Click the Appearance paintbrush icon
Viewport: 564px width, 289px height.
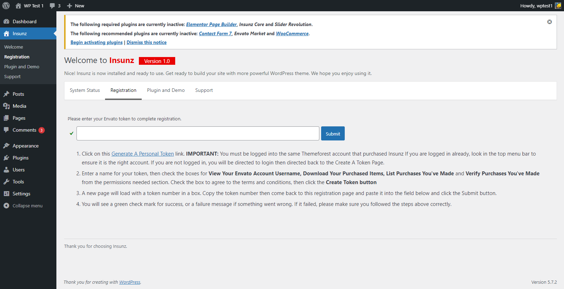click(6, 146)
